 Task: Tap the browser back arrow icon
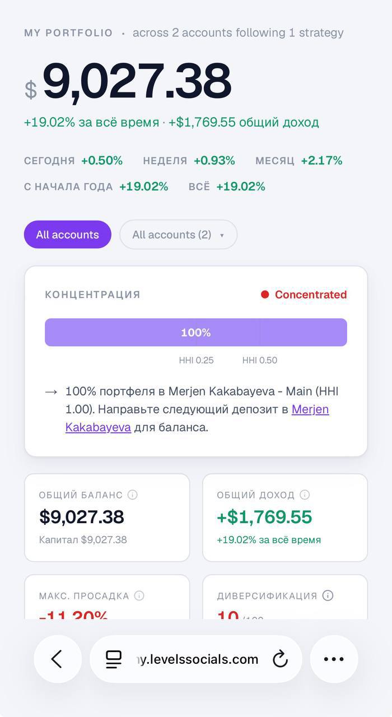57,659
